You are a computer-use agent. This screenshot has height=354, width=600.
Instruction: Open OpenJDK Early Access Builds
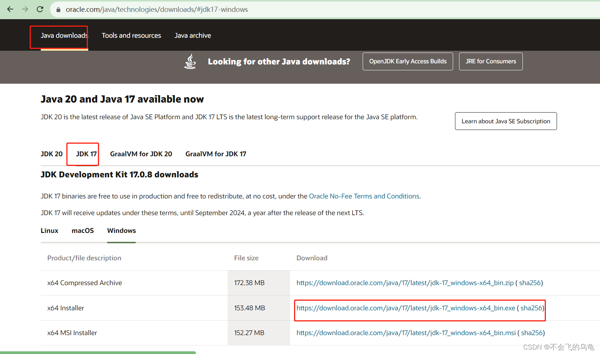pos(408,61)
